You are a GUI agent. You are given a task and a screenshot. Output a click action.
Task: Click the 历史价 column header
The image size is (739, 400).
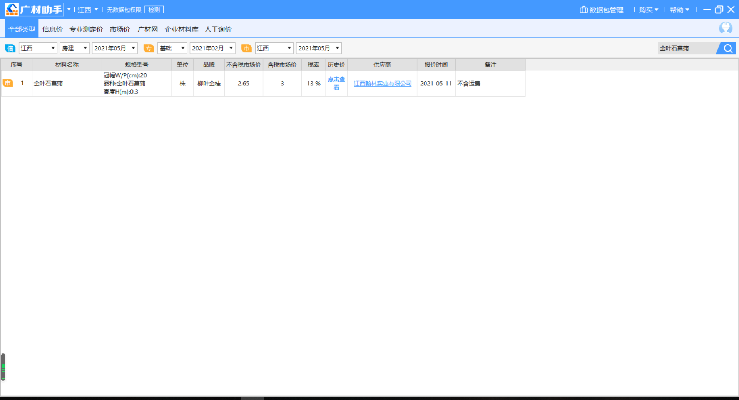pos(336,65)
